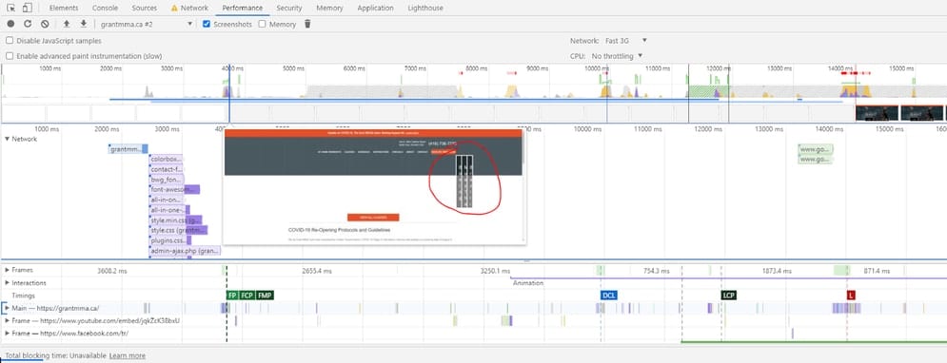Click the save profile download icon
This screenshot has height=363, width=947.
point(84,24)
